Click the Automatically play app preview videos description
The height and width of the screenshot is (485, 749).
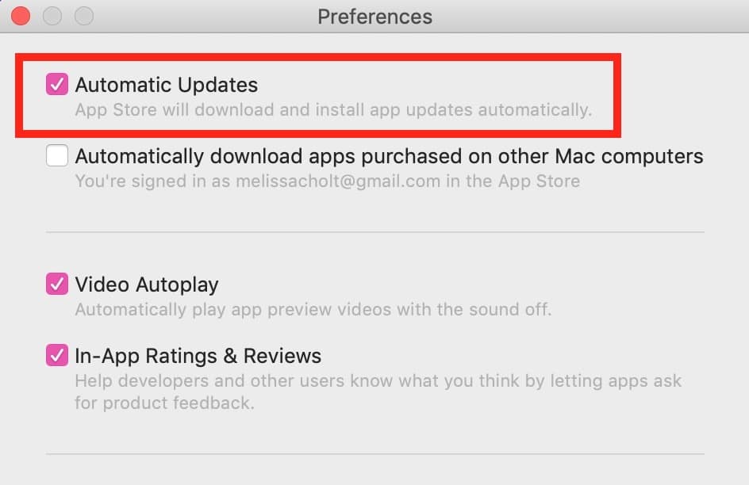[x=313, y=310]
